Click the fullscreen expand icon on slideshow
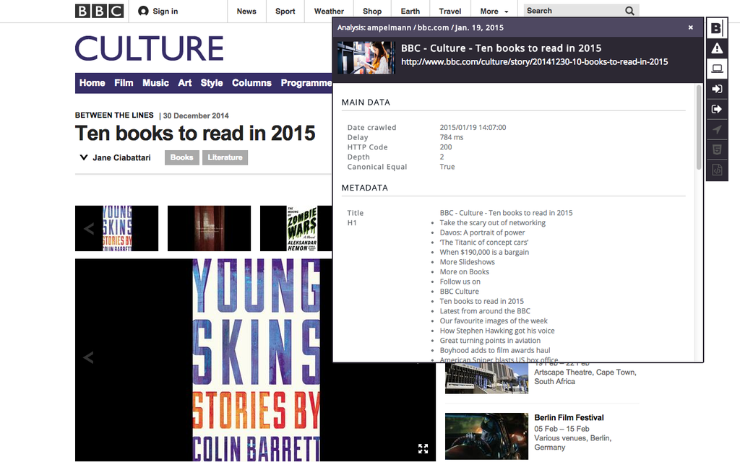This screenshot has width=740, height=462. pos(423,448)
